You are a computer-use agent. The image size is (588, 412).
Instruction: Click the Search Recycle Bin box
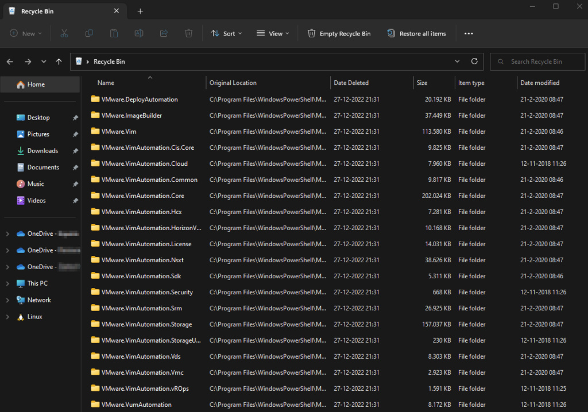click(x=537, y=61)
